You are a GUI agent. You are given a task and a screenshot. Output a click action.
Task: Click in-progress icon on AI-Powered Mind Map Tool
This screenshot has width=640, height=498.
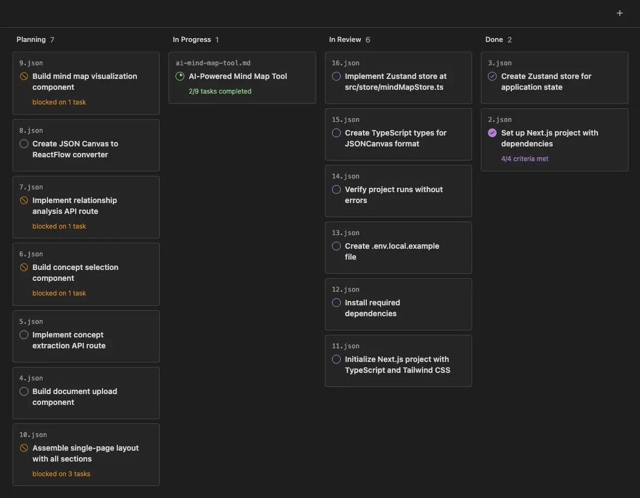point(180,77)
